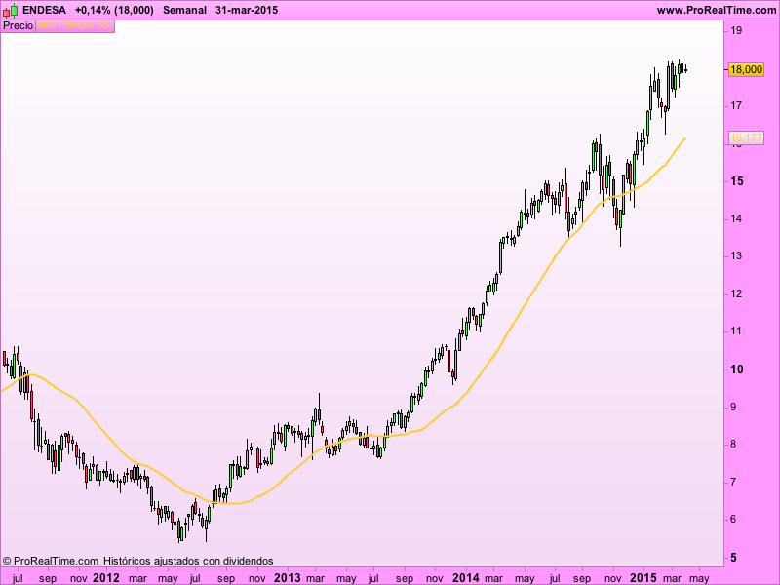Click the 6 price axis label
This screenshot has width=780, height=585.
pyautogui.click(x=733, y=520)
